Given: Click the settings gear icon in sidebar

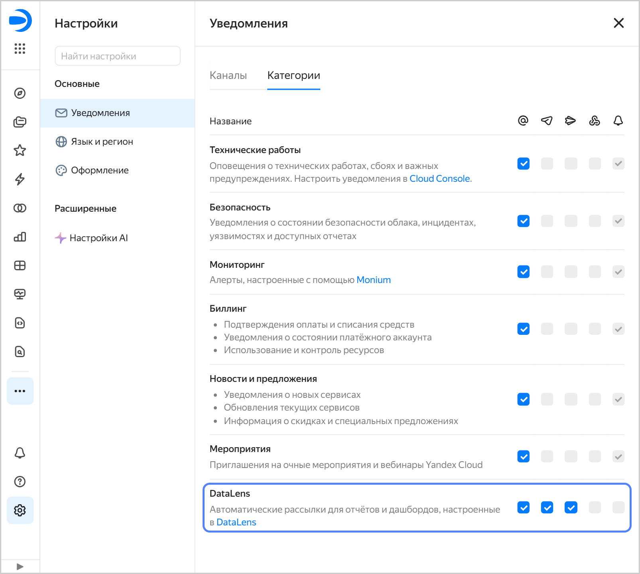Looking at the screenshot, I should click(20, 510).
